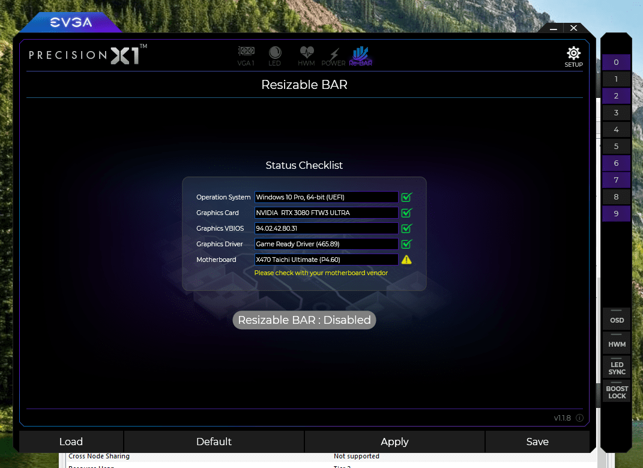Screen dimensions: 643x468
Task: Select profile slot 2
Action: (616, 96)
